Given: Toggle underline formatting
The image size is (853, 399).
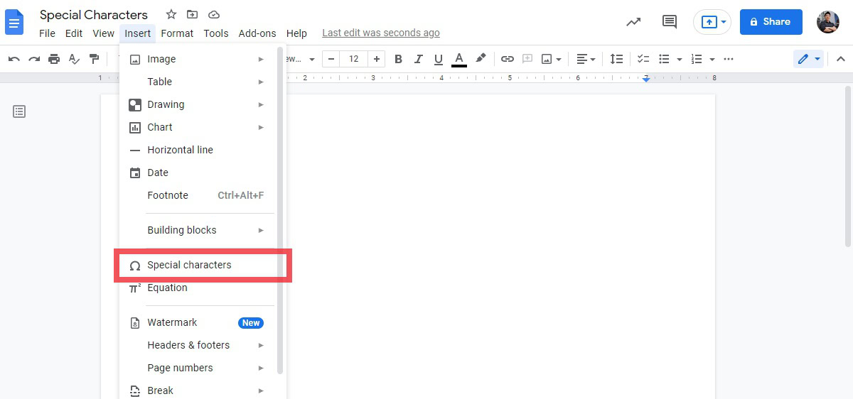Looking at the screenshot, I should point(438,59).
